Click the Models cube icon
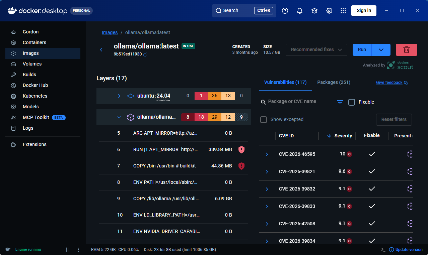 pyautogui.click(x=13, y=107)
